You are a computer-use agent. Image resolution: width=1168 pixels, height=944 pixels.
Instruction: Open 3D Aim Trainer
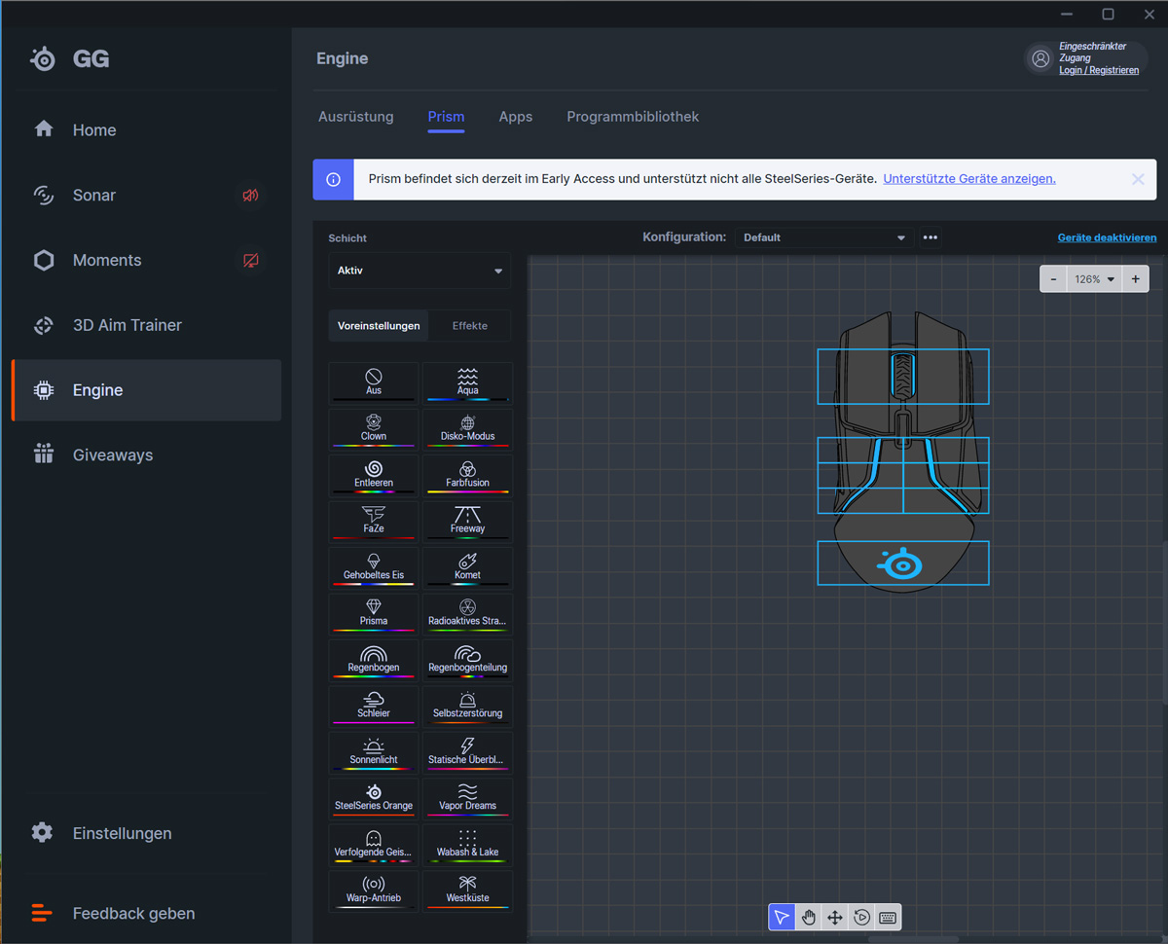[x=146, y=325]
